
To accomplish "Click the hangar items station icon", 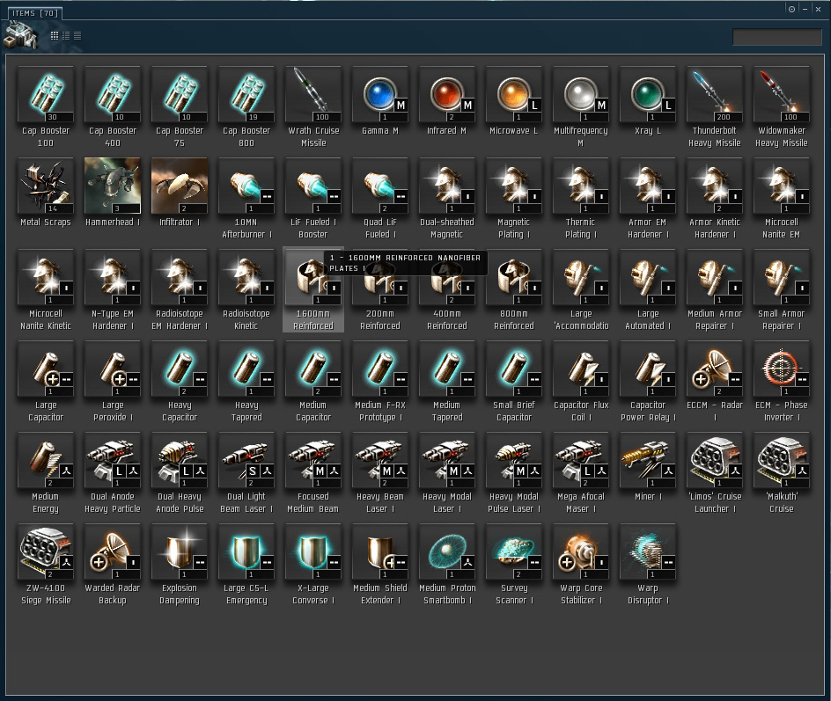I will pyautogui.click(x=19, y=36).
